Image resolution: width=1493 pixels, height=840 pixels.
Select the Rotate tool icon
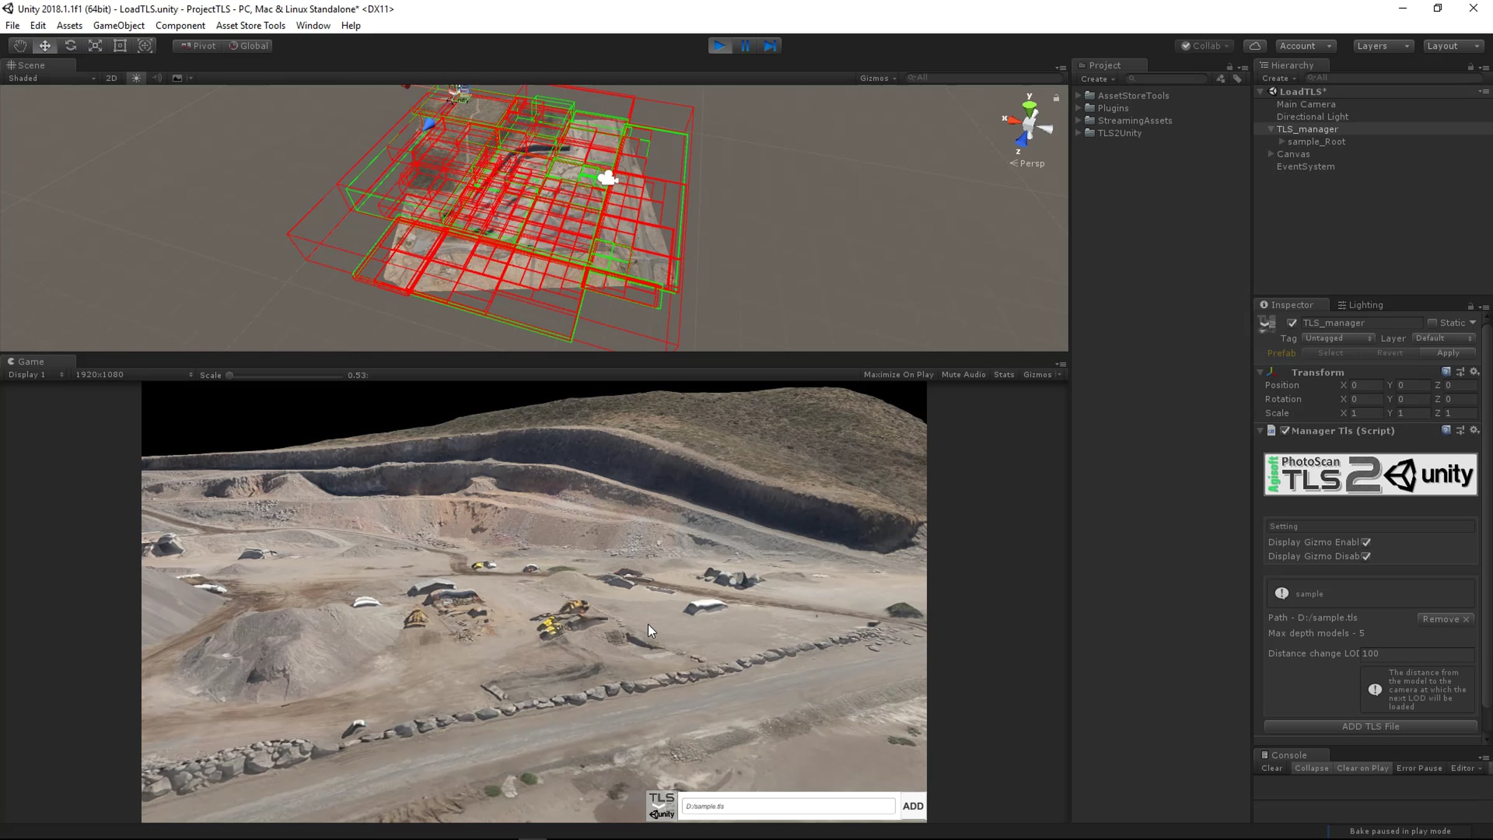coord(70,45)
